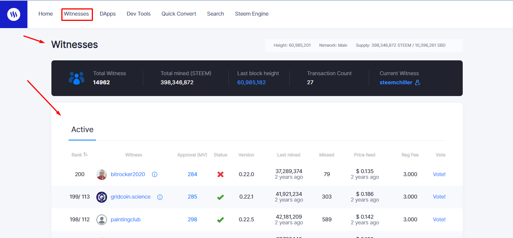The width and height of the screenshot is (513, 238).
Task: Click last mined block 37,289,374
Action: [289, 171]
